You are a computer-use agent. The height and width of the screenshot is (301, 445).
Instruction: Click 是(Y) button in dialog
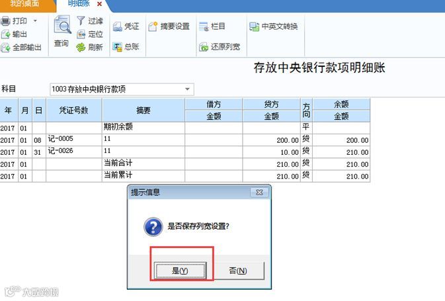pos(181,271)
